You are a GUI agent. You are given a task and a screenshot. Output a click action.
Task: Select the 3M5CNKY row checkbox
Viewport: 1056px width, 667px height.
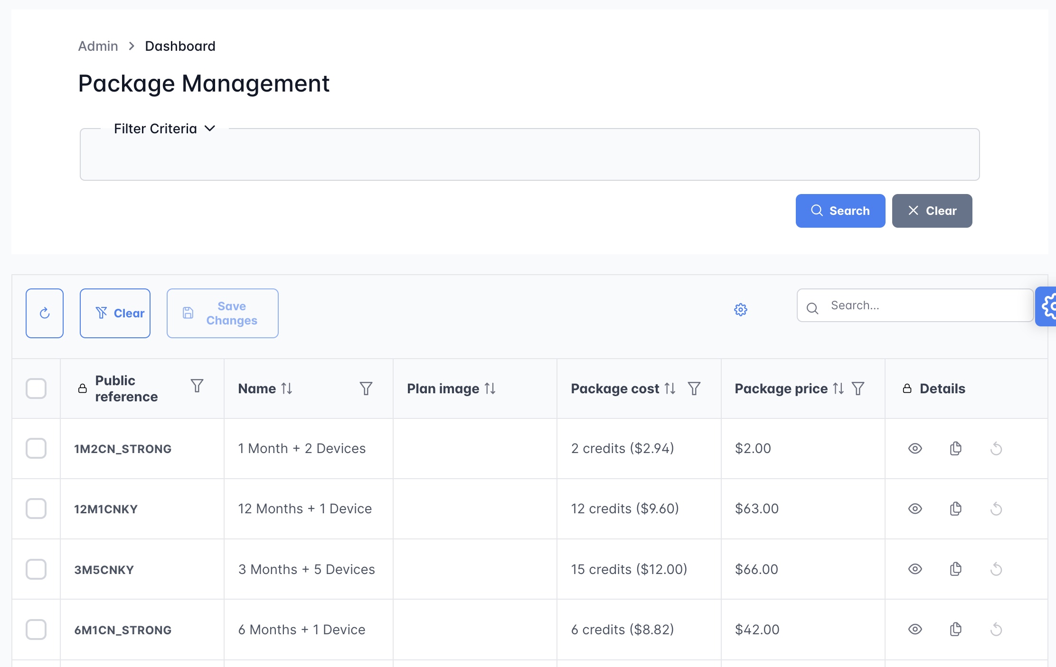[x=36, y=569]
